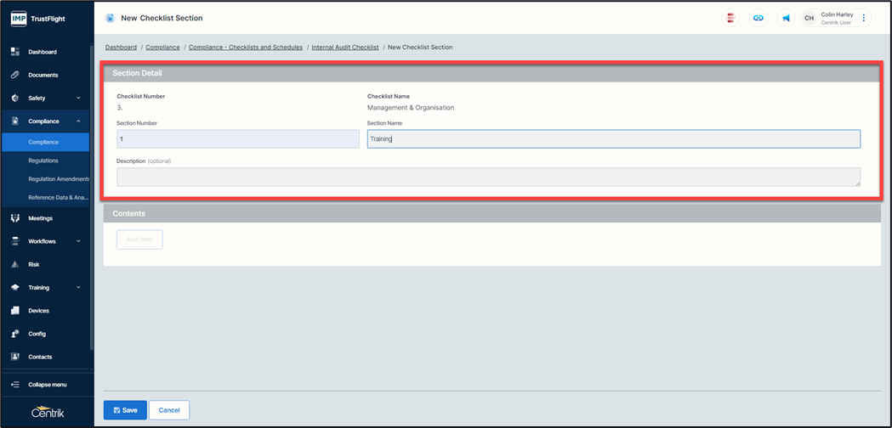
Task: Open Risk from the sidebar
Action: point(34,264)
